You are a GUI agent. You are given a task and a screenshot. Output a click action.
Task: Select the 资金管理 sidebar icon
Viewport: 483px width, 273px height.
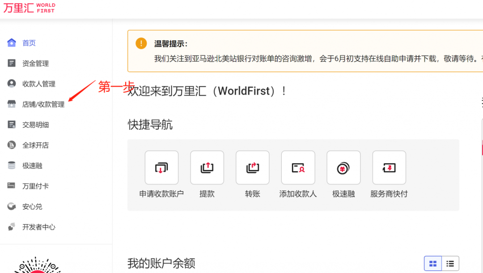[12, 63]
